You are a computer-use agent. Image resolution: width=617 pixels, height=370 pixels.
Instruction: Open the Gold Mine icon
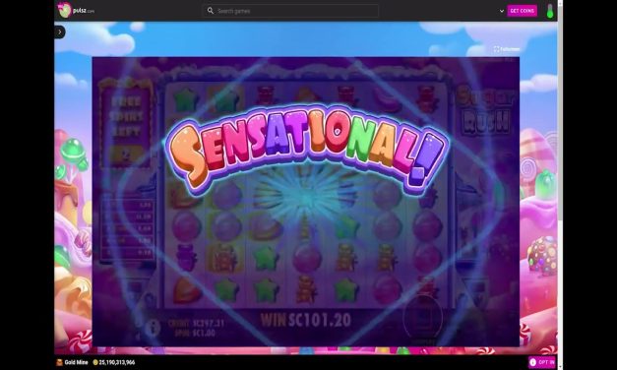[59, 362]
